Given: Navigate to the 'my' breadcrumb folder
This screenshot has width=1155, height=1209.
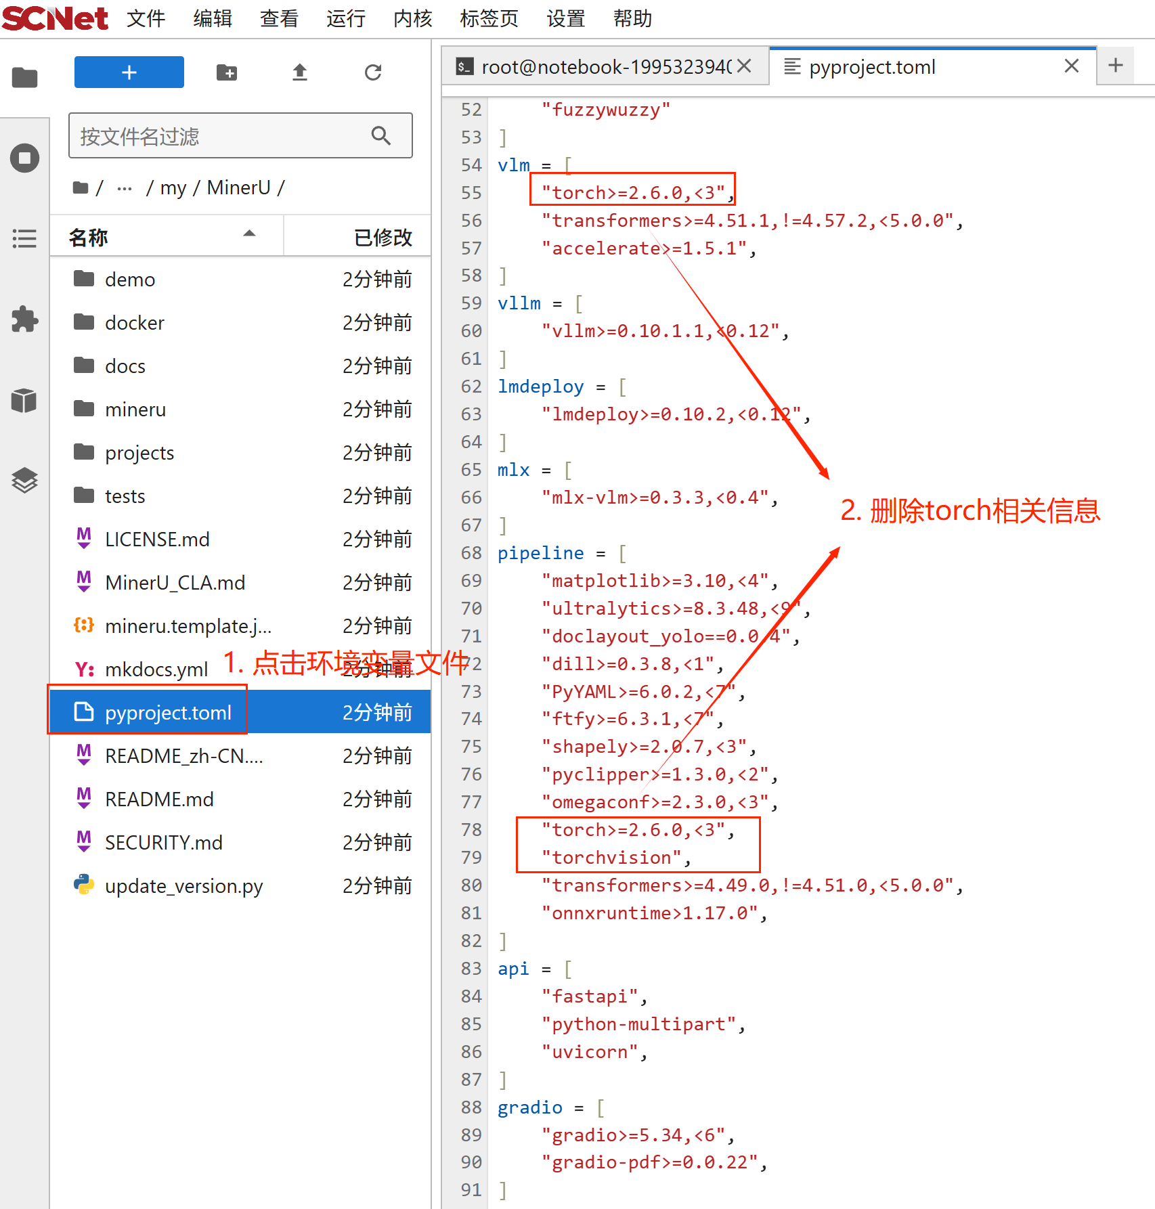Looking at the screenshot, I should pos(173,188).
